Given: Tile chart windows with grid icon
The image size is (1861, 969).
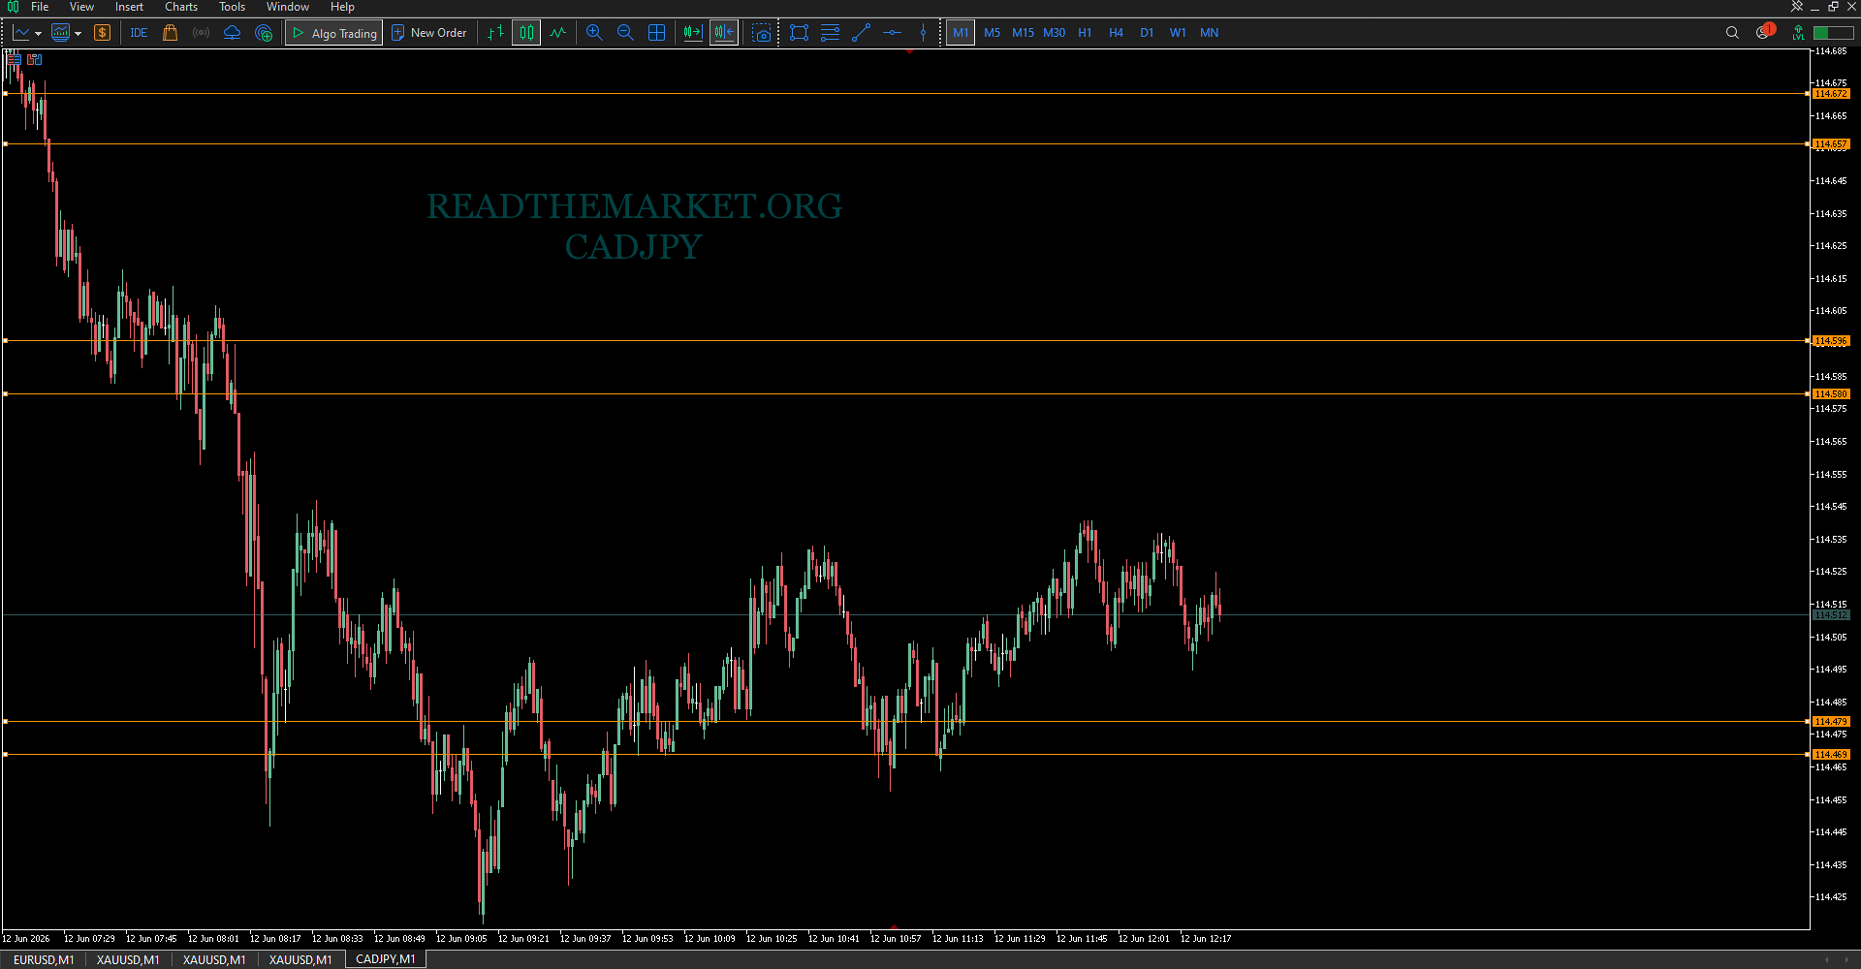Looking at the screenshot, I should [656, 33].
